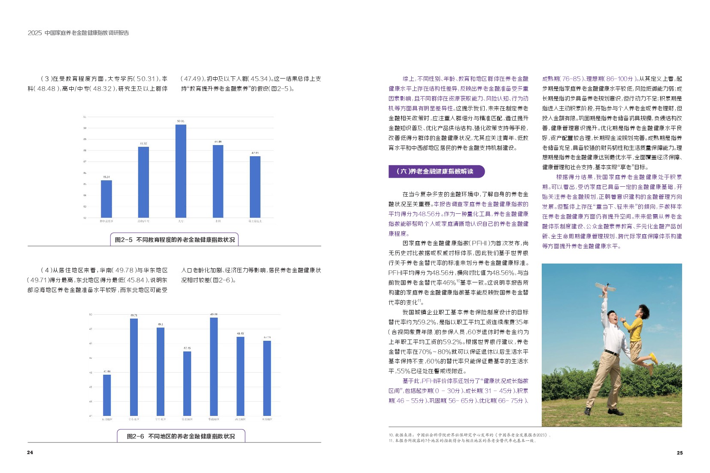
Task: Click the purple paragraph starting with 根据得分结果
Action: coord(612,211)
